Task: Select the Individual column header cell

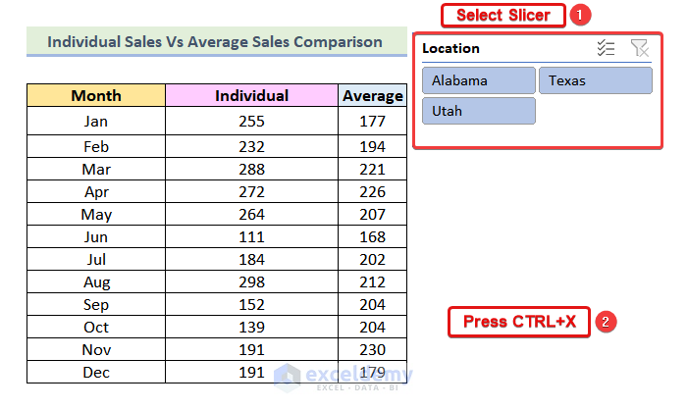Action: pos(251,95)
